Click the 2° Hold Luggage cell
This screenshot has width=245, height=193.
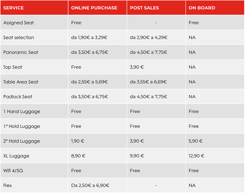[x=21, y=141]
